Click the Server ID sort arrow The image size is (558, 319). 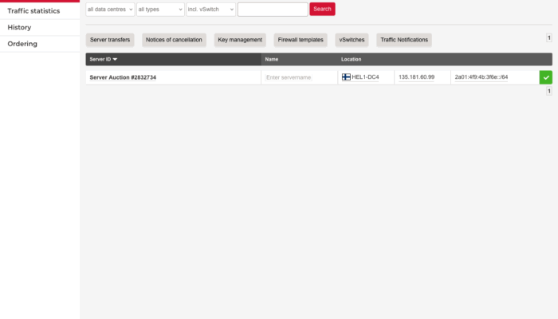click(x=115, y=59)
